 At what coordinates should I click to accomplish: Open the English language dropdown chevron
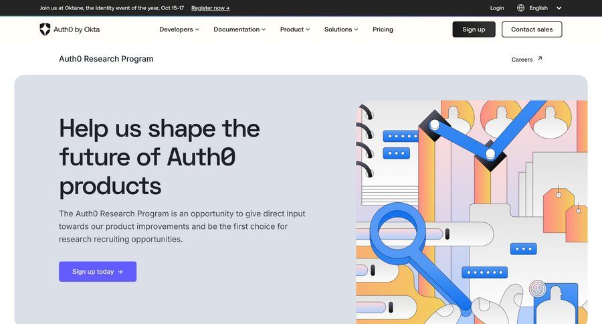559,8
